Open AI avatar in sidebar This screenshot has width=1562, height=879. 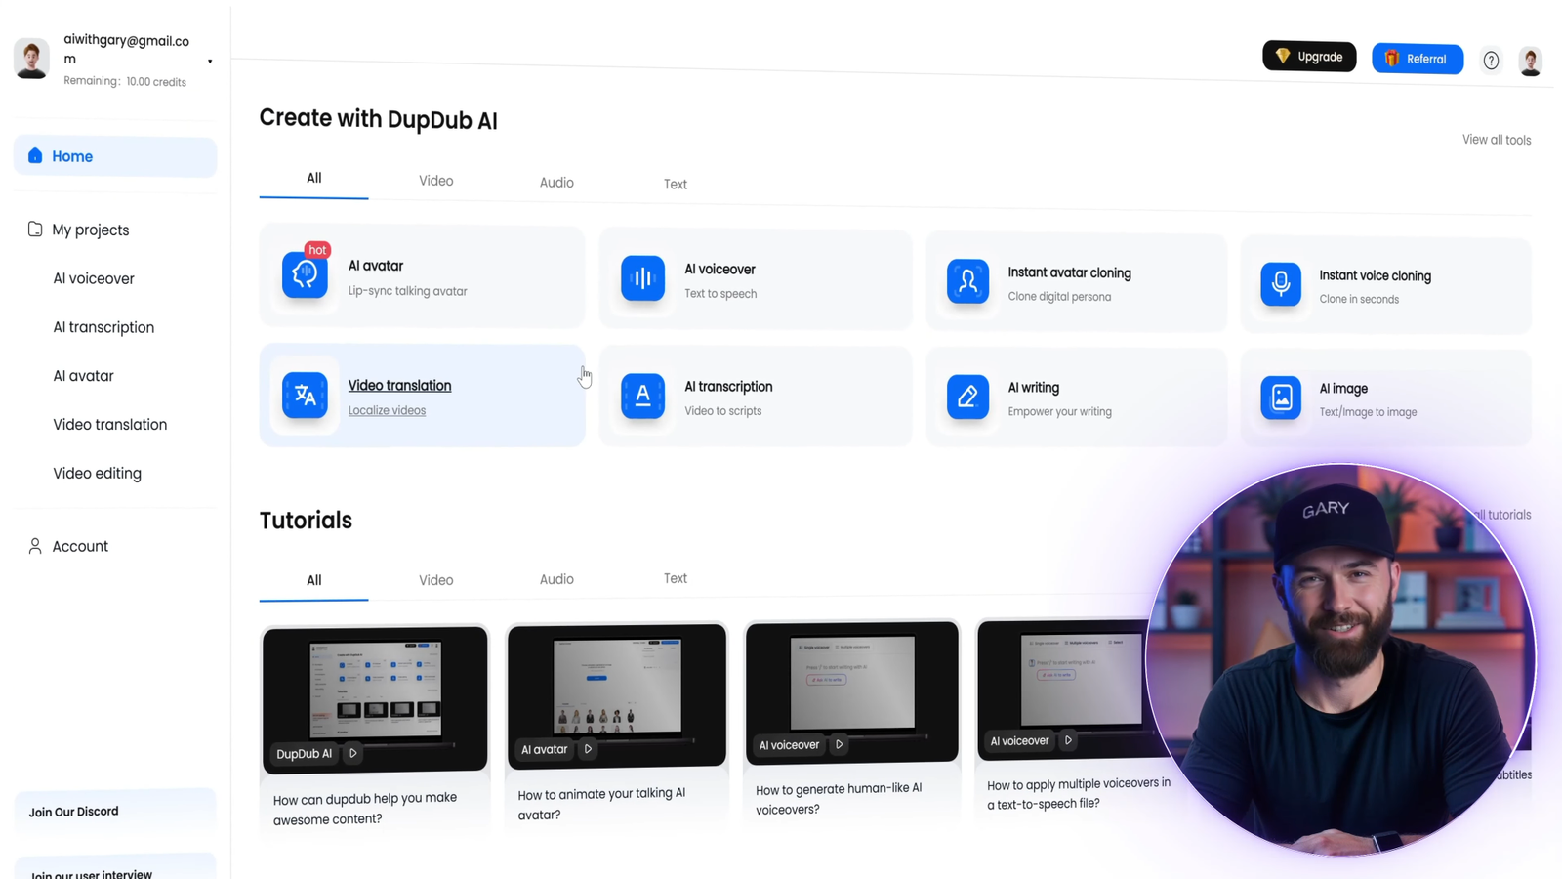tap(83, 376)
